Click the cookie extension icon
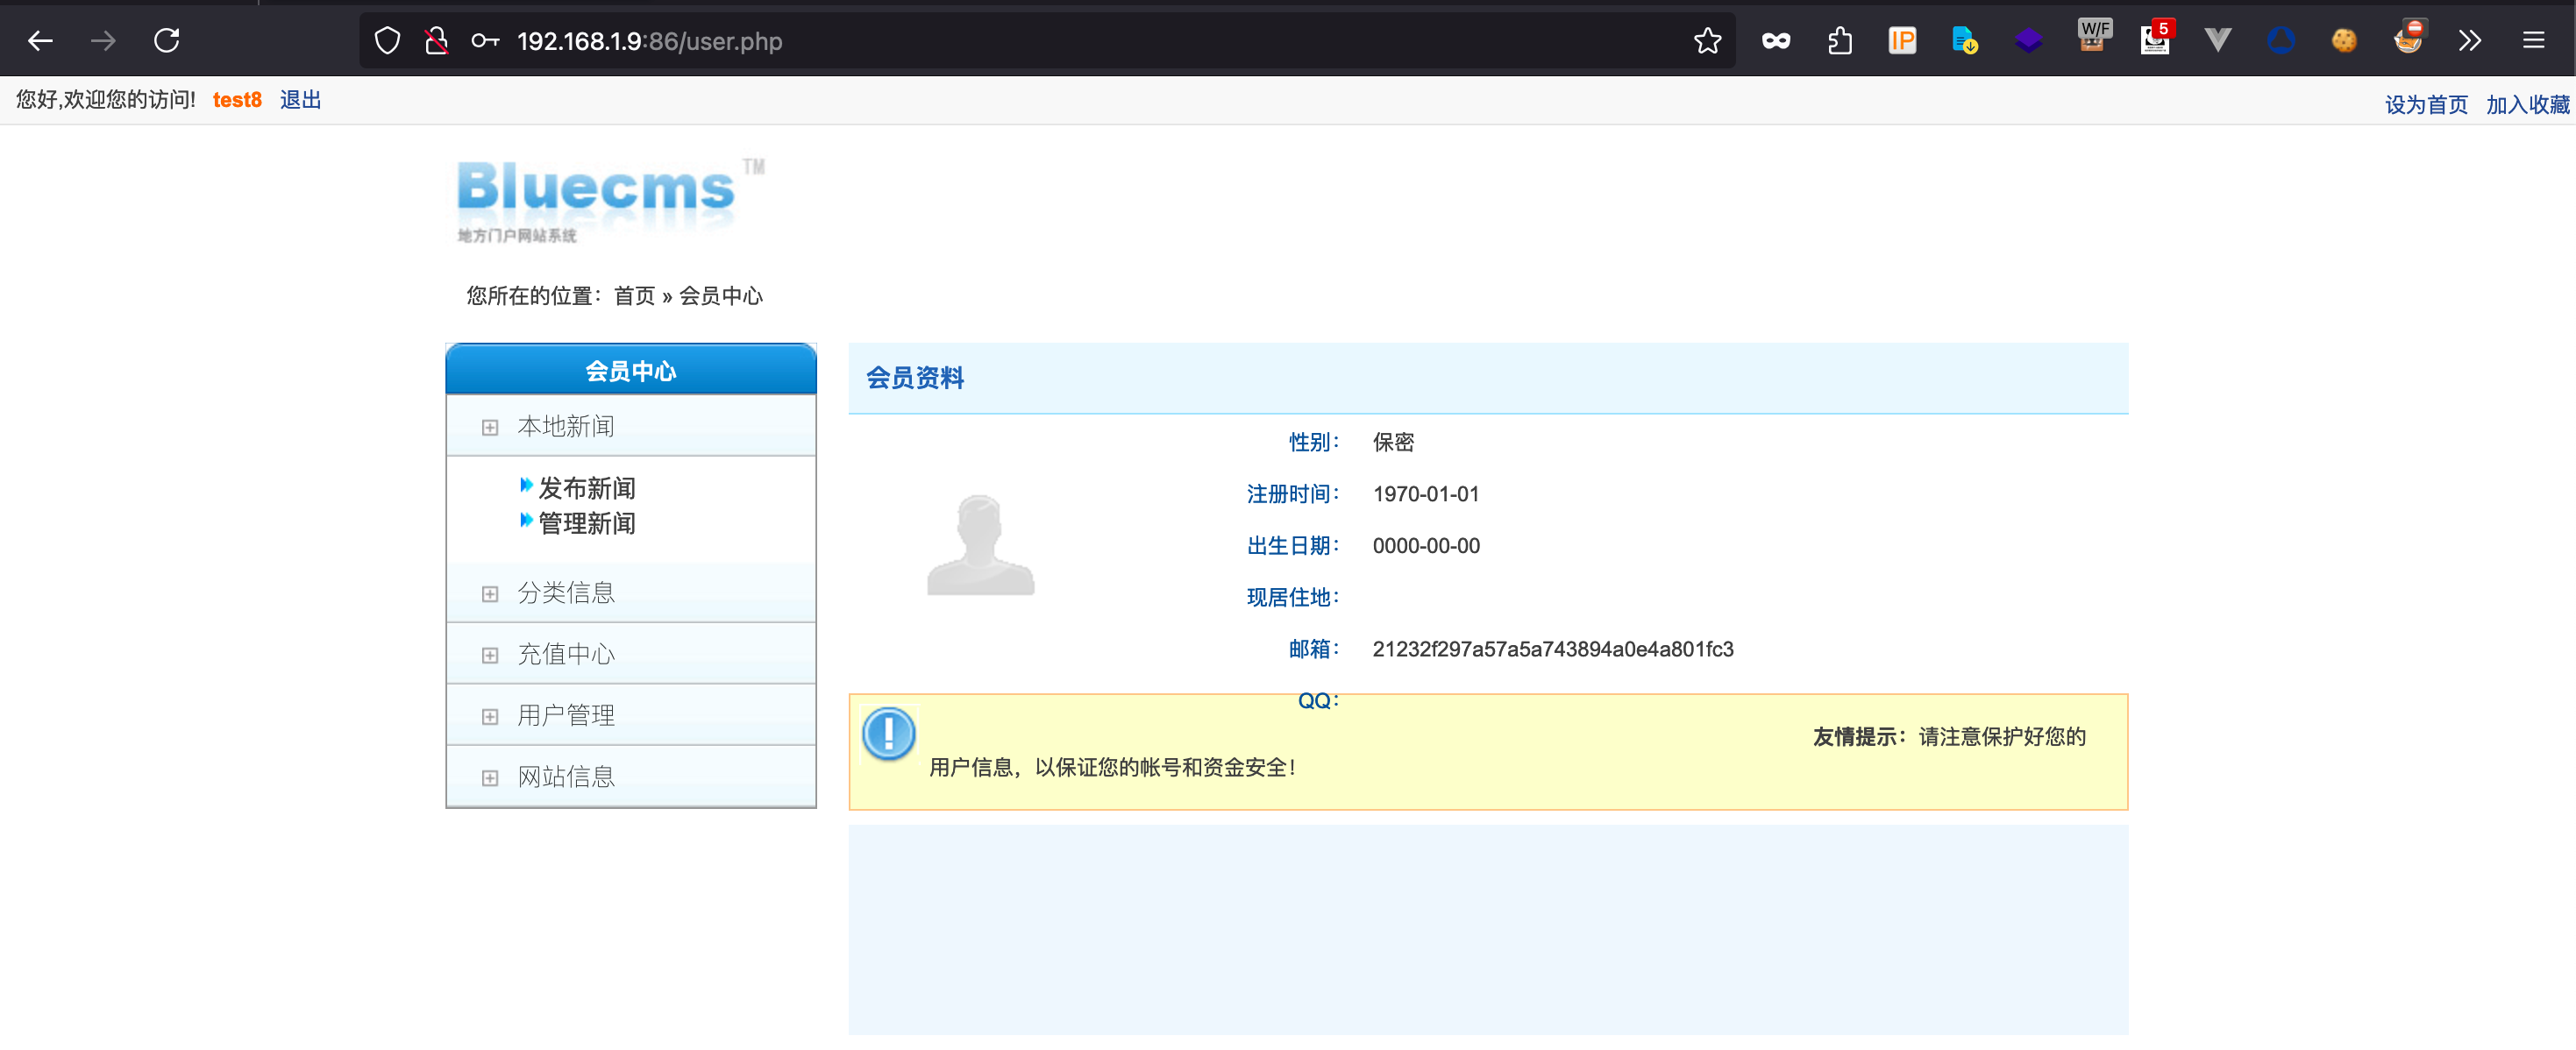This screenshot has width=2576, height=1050. coord(2344,41)
